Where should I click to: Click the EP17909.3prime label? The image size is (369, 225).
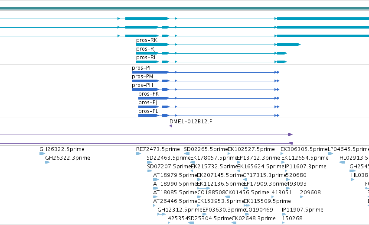coord(265,184)
